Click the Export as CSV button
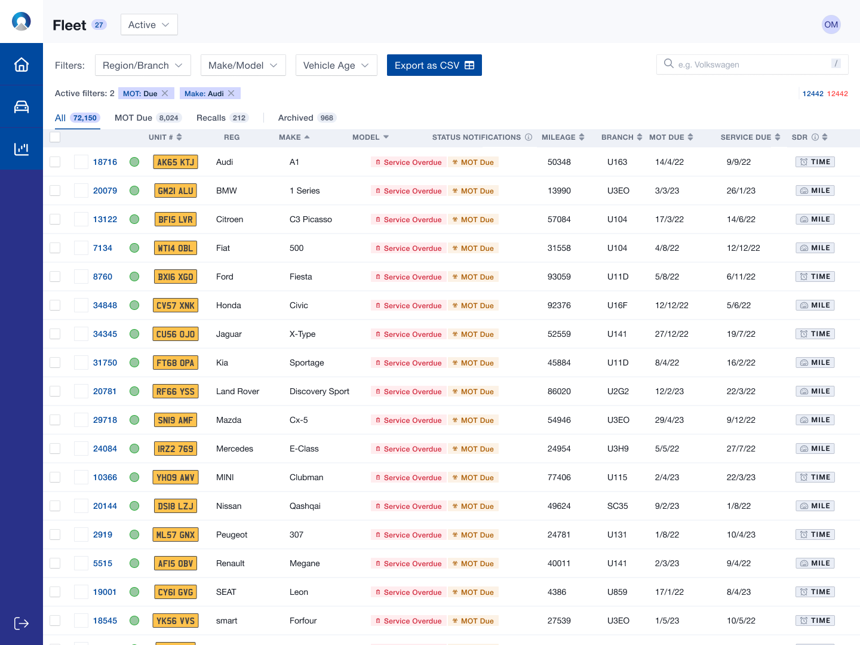The width and height of the screenshot is (860, 645). [434, 65]
